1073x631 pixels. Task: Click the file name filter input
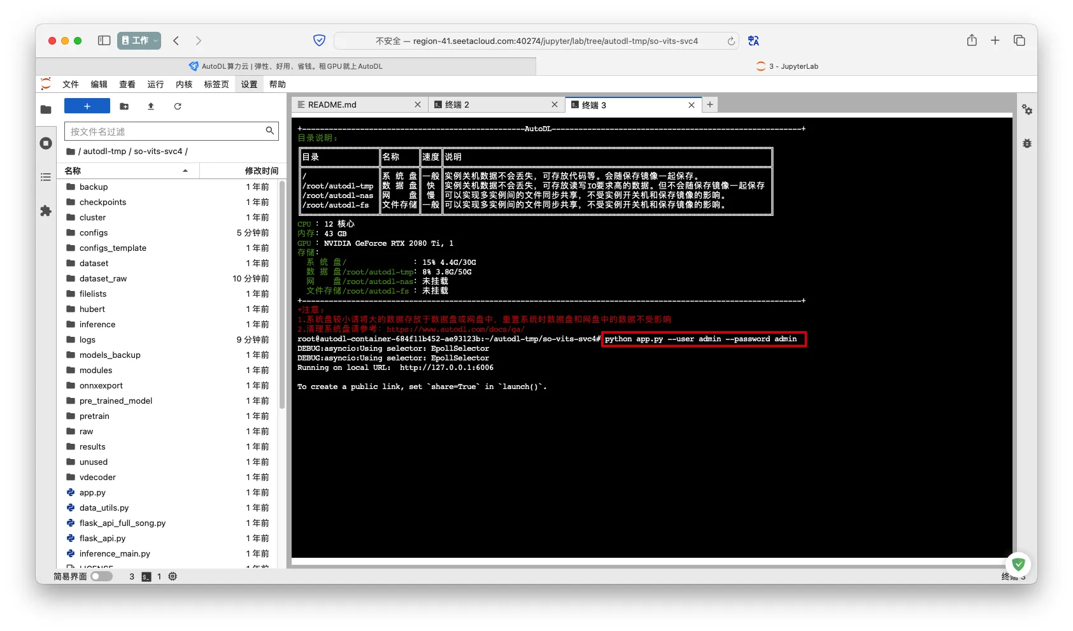pyautogui.click(x=166, y=131)
